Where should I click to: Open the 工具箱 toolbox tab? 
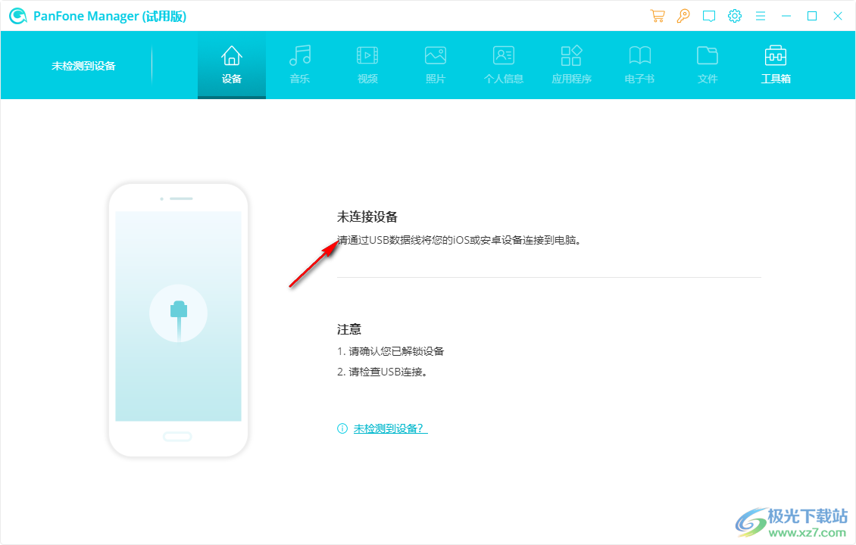(776, 65)
